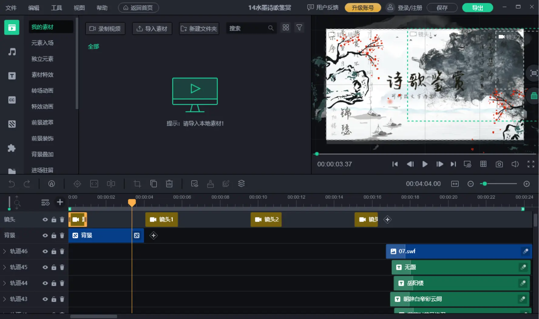This screenshot has height=319, width=539.
Task: Toggle visibility of the 镜头 track
Action: pyautogui.click(x=45, y=220)
